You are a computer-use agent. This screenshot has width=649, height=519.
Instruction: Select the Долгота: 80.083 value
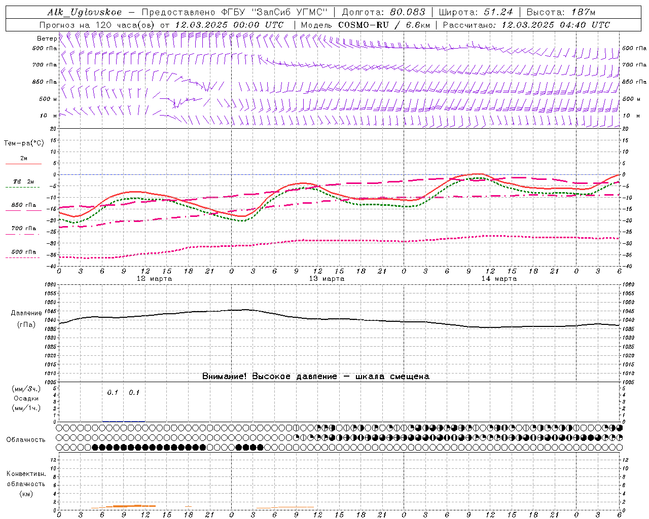(x=383, y=12)
